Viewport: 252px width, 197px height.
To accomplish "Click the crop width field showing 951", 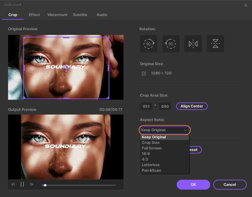I will [146, 106].
